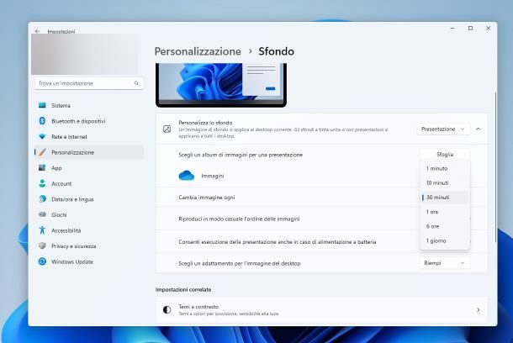The image size is (513, 343).
Task: Open Temi a contrasto related setting
Action: [321, 309]
